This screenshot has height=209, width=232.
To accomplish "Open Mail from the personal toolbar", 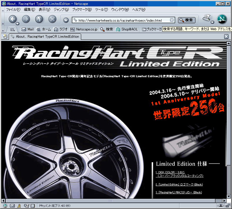I will click(x=28, y=29).
